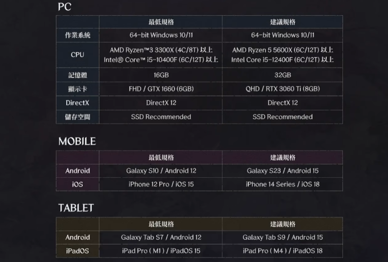Select the Galaxy S10 / Android 12 cell
Screen dimensions: 388x262
[x=161, y=171]
